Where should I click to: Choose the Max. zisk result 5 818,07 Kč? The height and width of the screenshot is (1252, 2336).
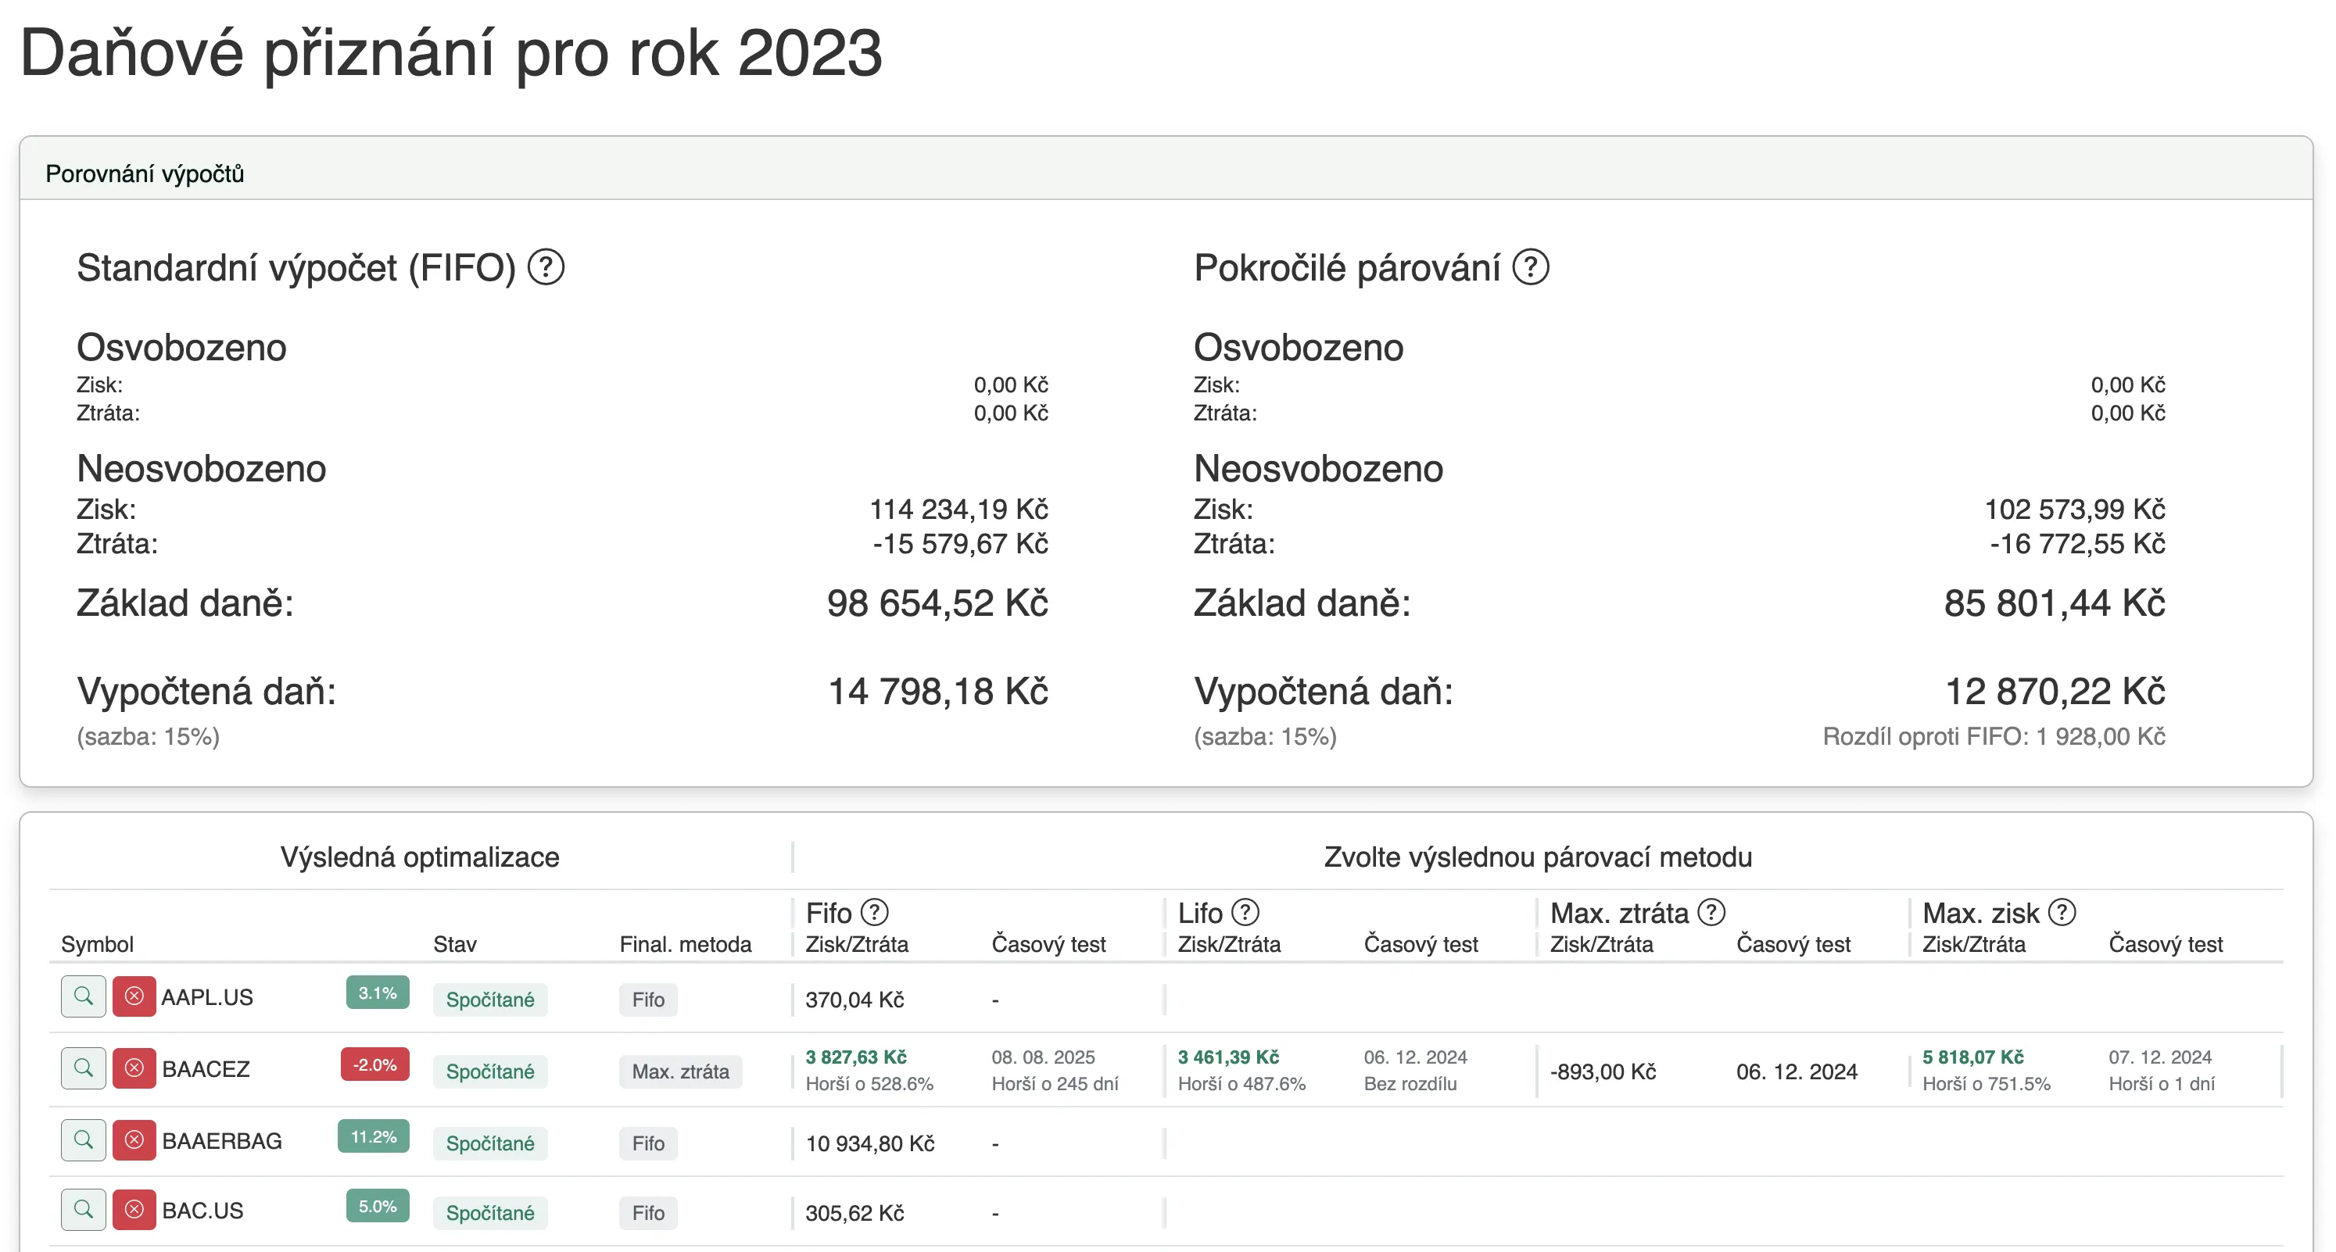coord(1973,1057)
